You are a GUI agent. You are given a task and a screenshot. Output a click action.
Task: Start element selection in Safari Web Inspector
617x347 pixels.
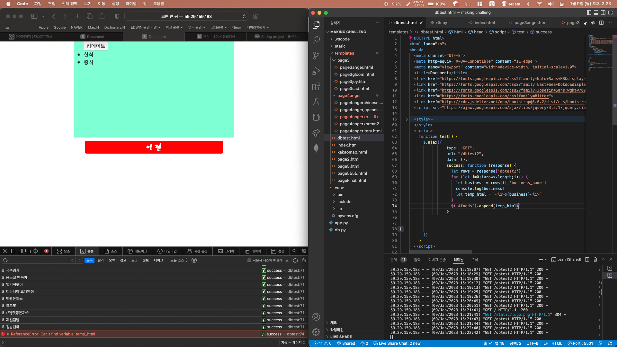(x=36, y=251)
